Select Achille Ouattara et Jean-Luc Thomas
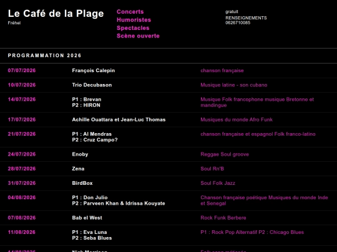337x252 pixels. pyautogui.click(x=119, y=119)
